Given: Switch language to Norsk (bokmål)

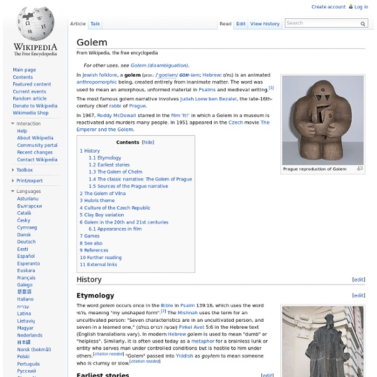Looking at the screenshot, I should (34, 349).
